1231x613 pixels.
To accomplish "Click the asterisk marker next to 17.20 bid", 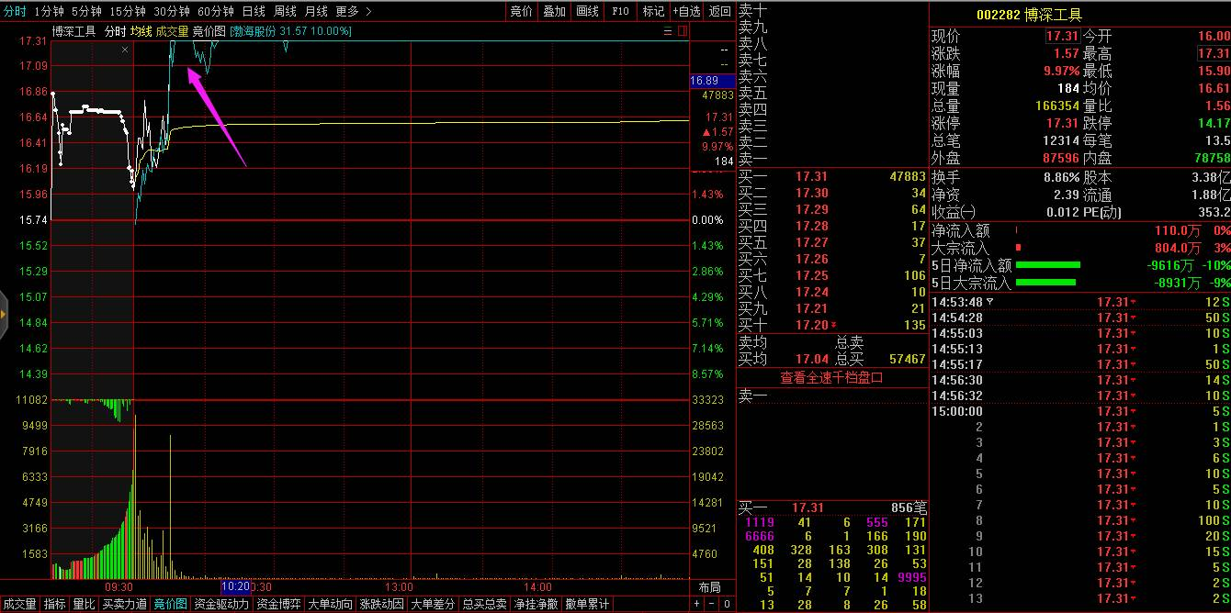I will (x=834, y=325).
